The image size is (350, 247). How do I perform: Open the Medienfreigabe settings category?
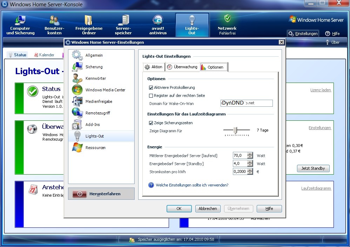(x=101, y=101)
